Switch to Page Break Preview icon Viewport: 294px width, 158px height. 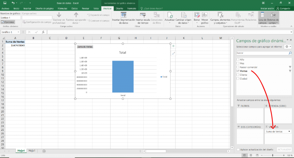[257, 155]
